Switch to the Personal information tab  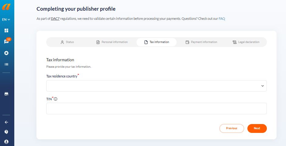pyautogui.click(x=112, y=42)
